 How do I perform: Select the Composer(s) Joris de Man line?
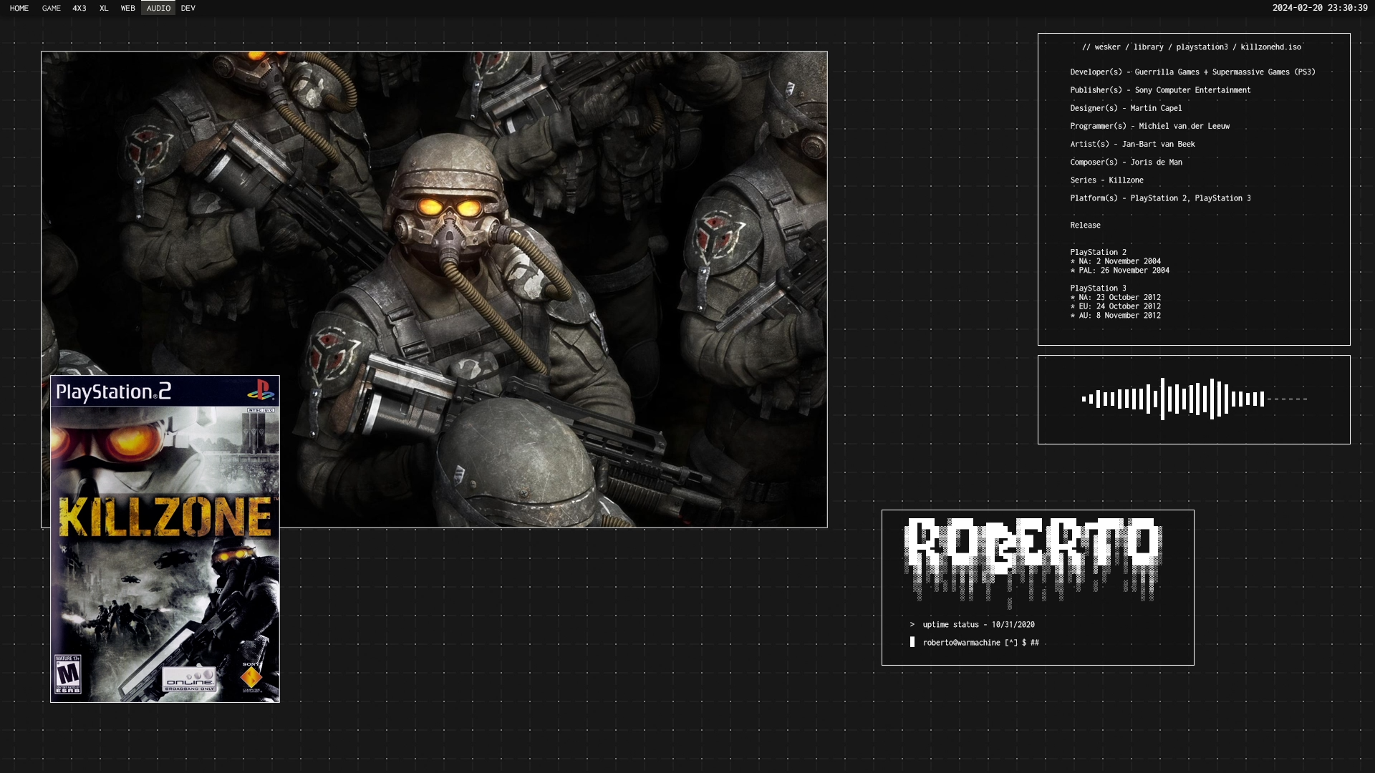pyautogui.click(x=1126, y=162)
